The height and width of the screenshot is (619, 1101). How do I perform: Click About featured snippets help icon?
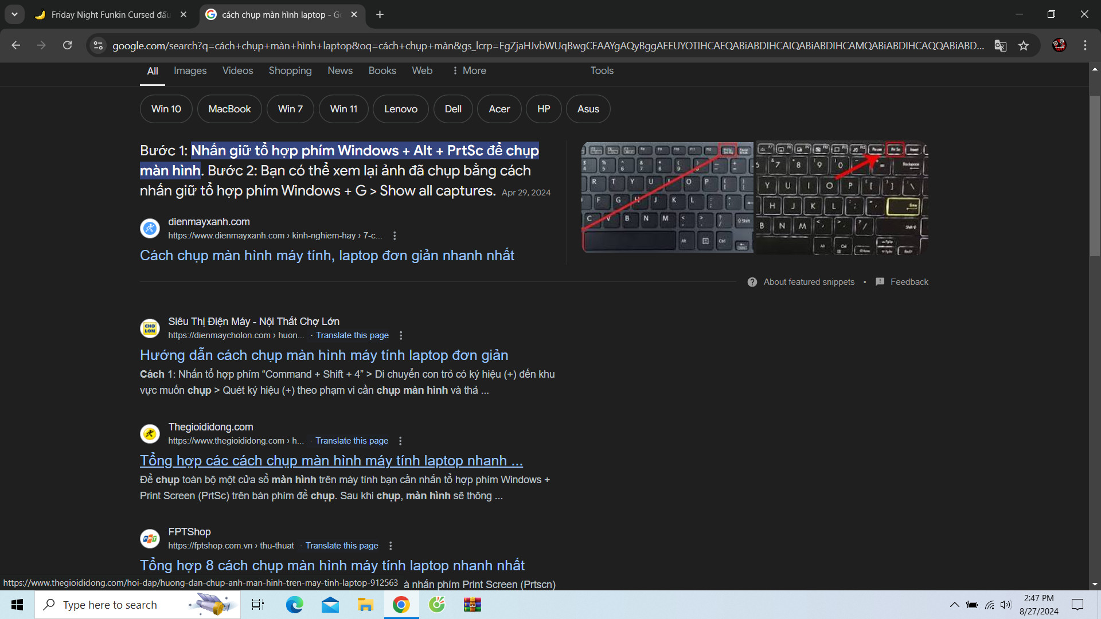tap(752, 282)
